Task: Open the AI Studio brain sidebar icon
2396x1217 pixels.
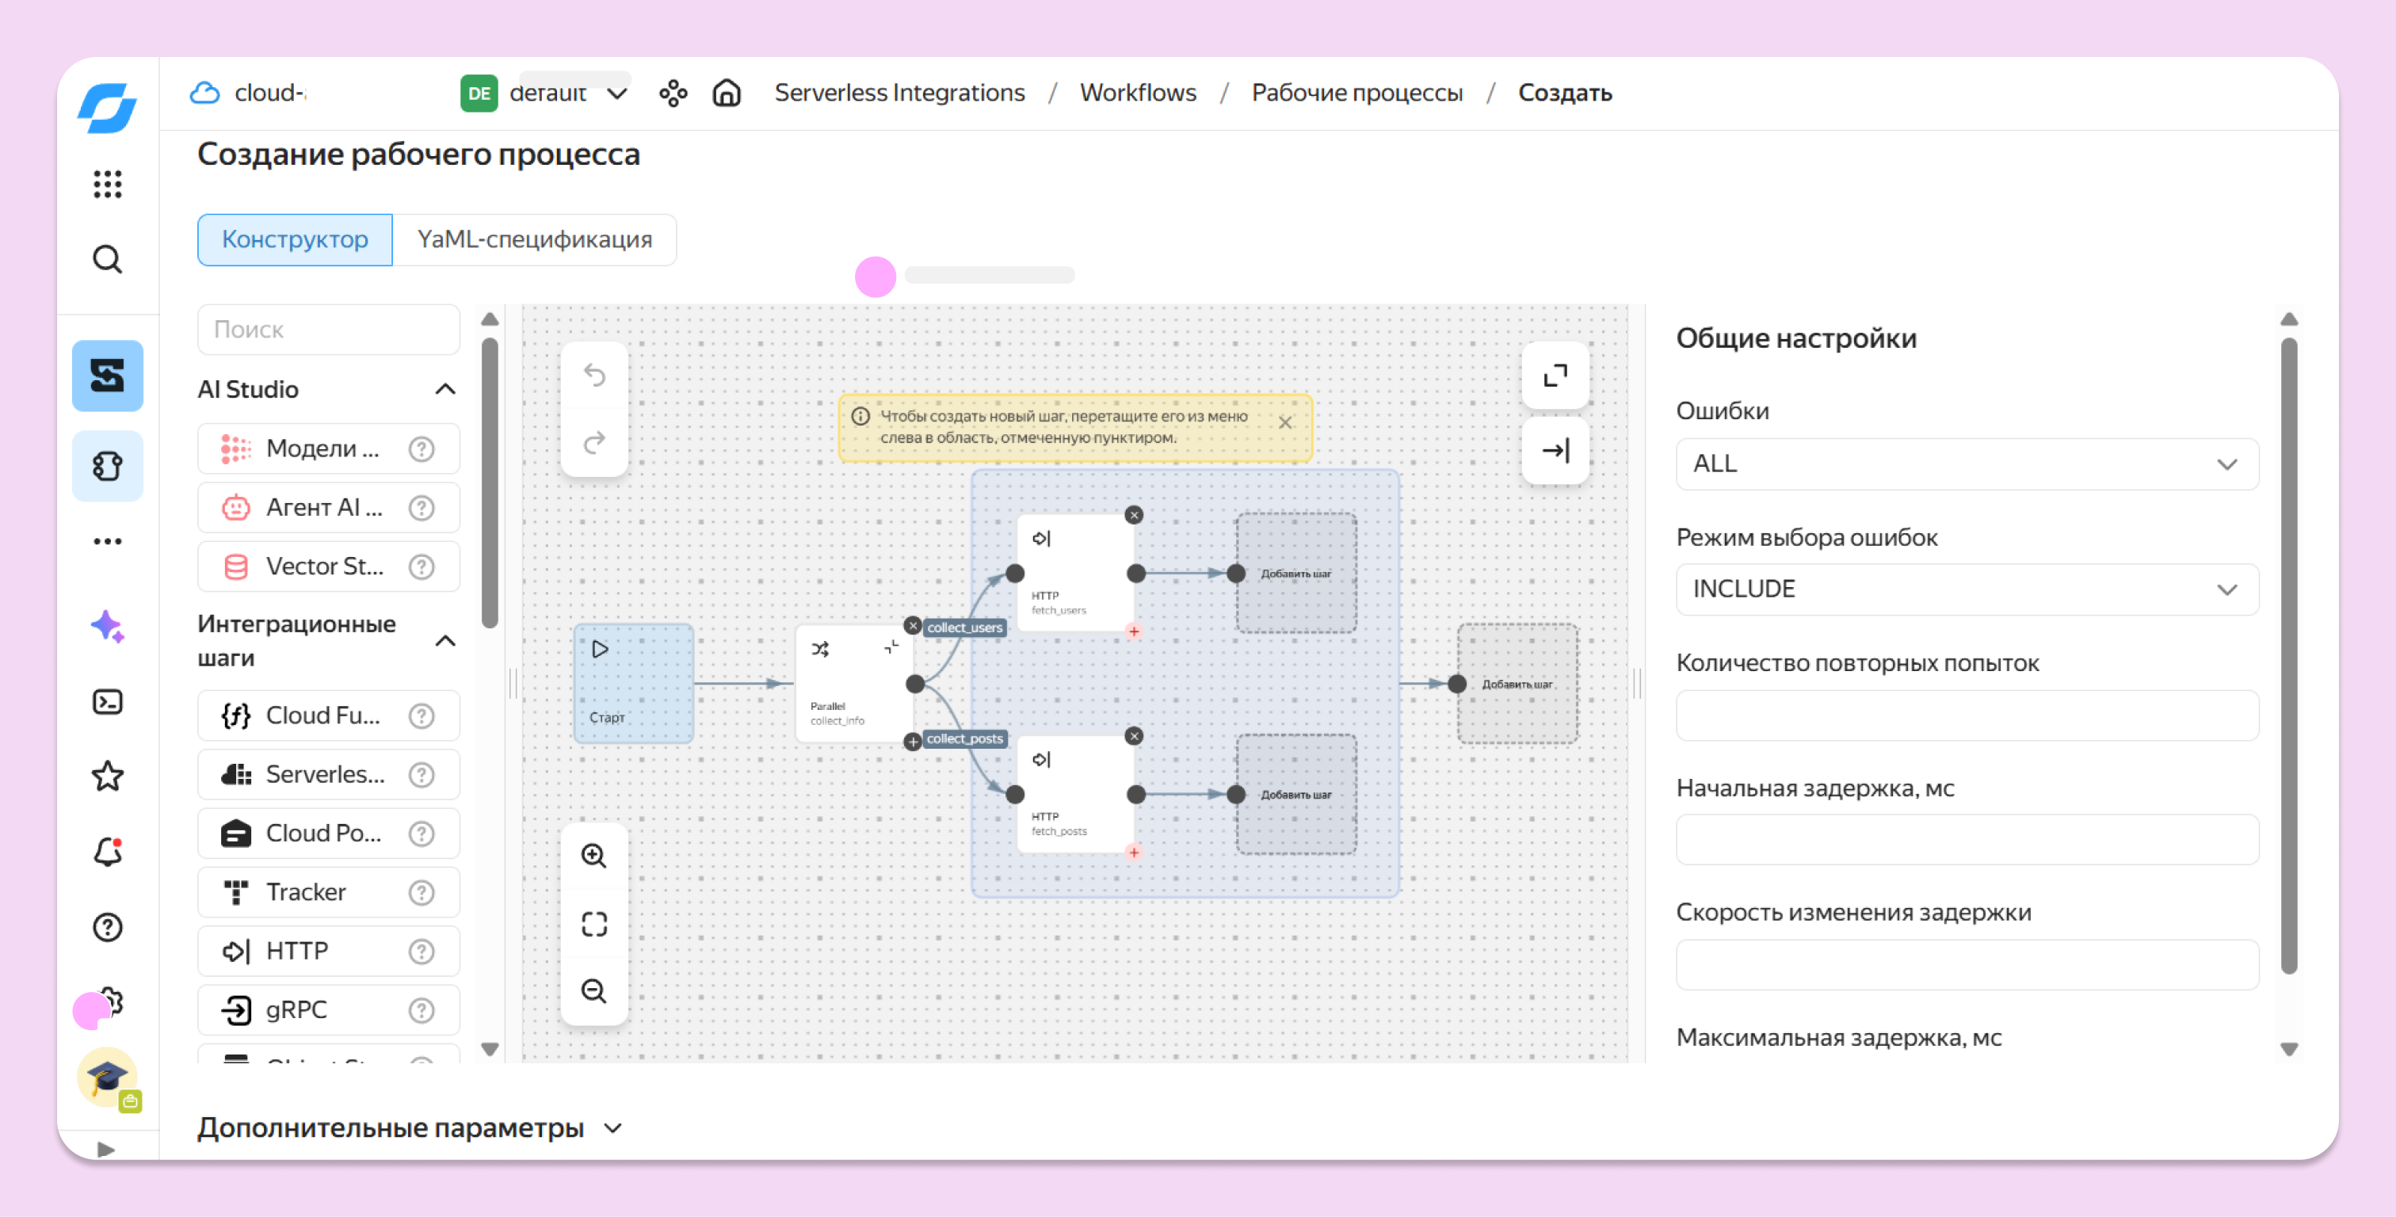Action: pos(107,465)
